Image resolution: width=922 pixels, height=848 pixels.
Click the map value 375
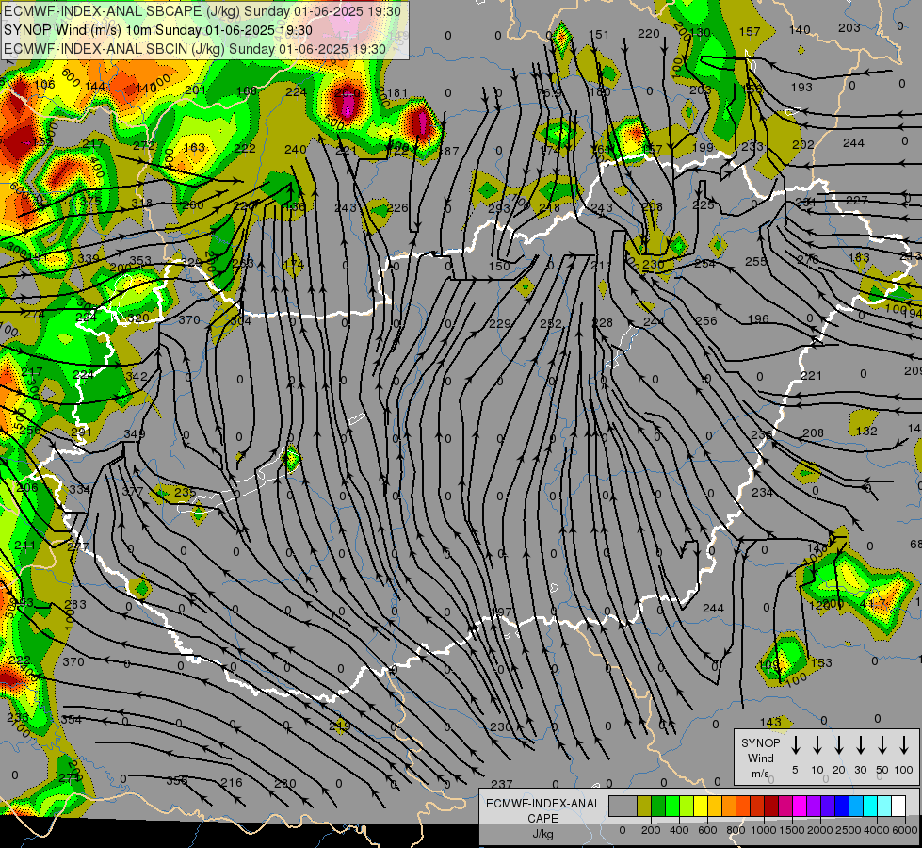pyautogui.click(x=90, y=201)
